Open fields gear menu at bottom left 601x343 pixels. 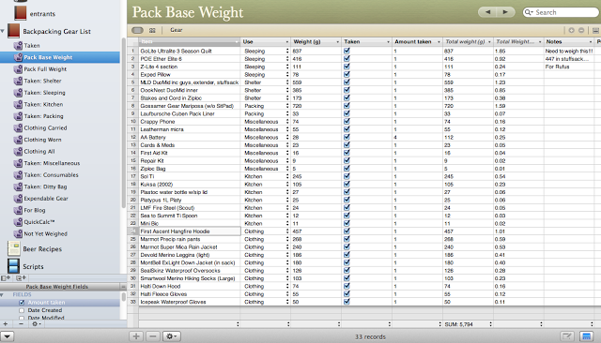pyautogui.click(x=36, y=324)
